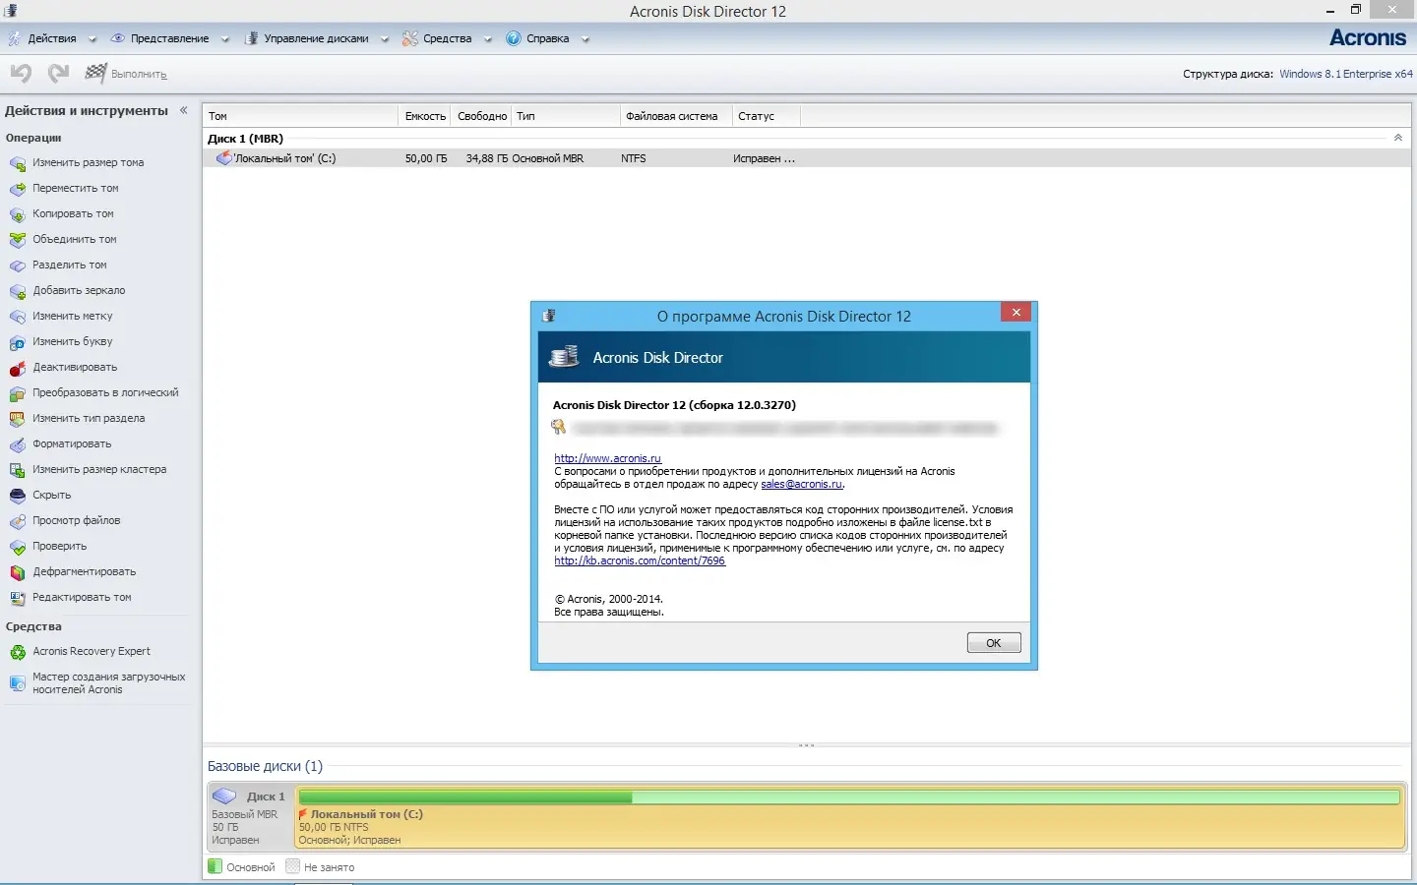Expand the dropdown arrow next to 'Справка'
Screen dimensions: 1417x885
[585, 40]
